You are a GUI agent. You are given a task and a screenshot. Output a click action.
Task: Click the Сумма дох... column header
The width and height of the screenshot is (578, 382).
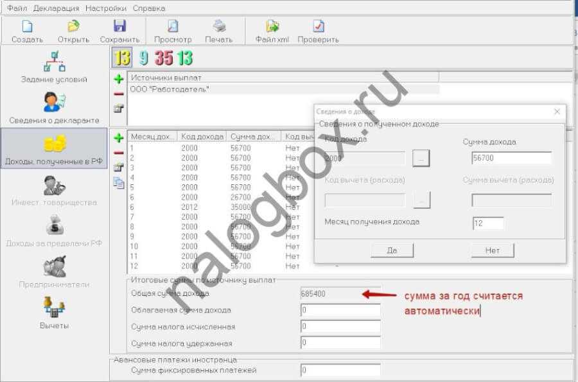click(x=254, y=136)
